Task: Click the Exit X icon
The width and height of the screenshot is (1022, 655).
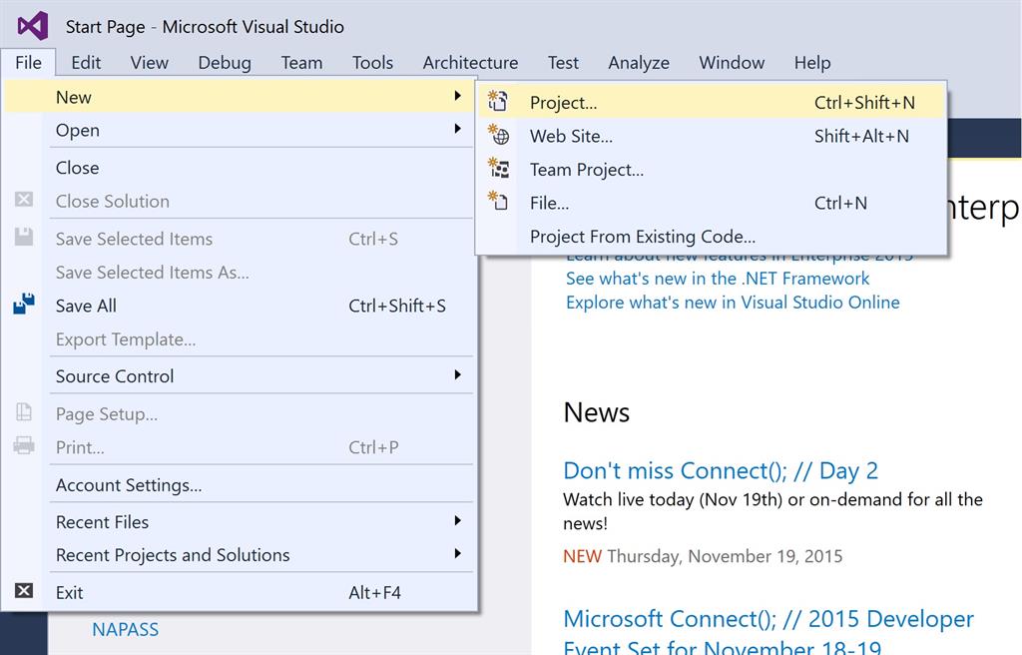Action: coord(24,591)
